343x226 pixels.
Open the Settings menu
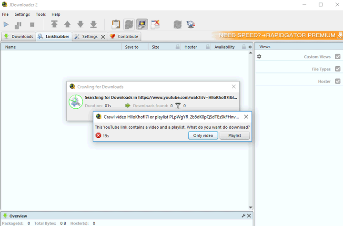(22, 14)
